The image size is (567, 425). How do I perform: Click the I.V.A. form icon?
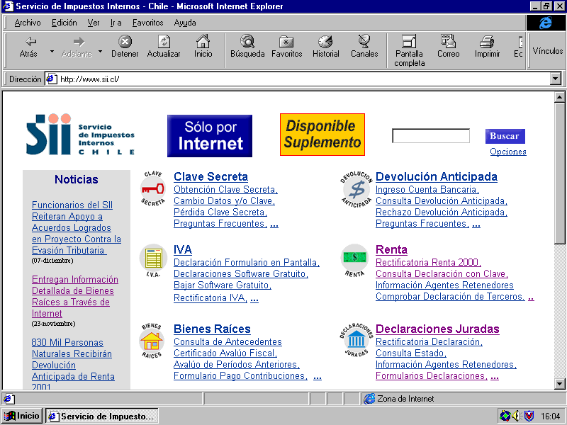tap(153, 261)
